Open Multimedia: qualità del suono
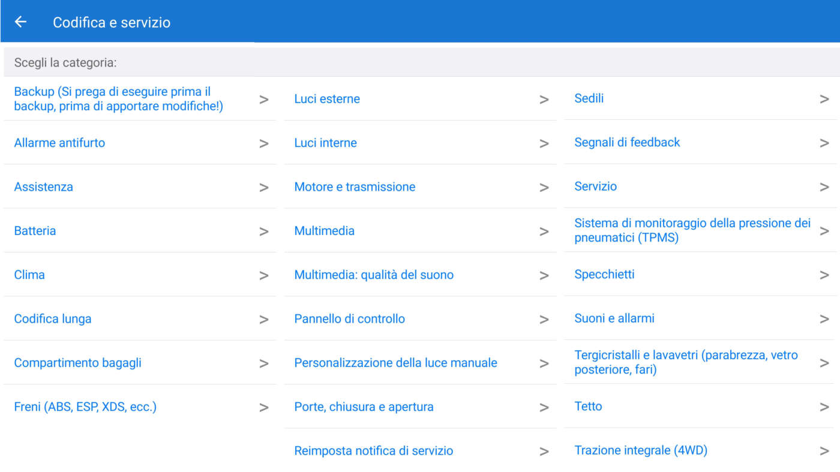 coord(374,275)
